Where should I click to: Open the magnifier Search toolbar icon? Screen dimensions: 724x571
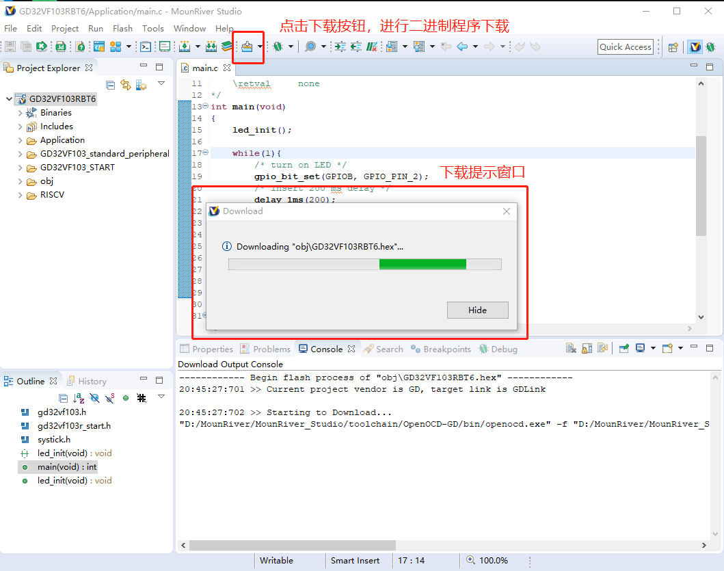click(x=311, y=47)
